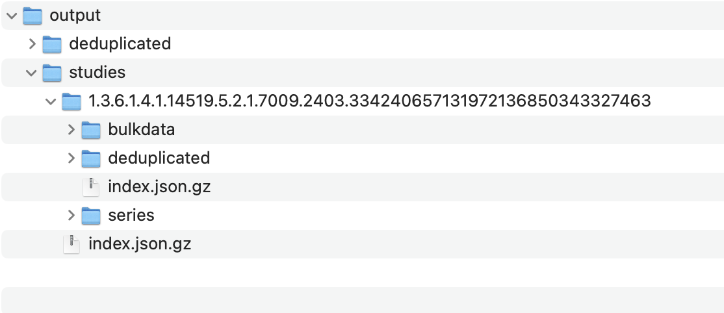Expand the series folder chevron
Viewport: 724px width, 313px height.
coord(71,215)
